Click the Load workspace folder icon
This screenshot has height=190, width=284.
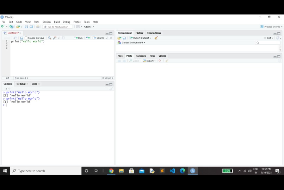pyautogui.click(x=119, y=38)
